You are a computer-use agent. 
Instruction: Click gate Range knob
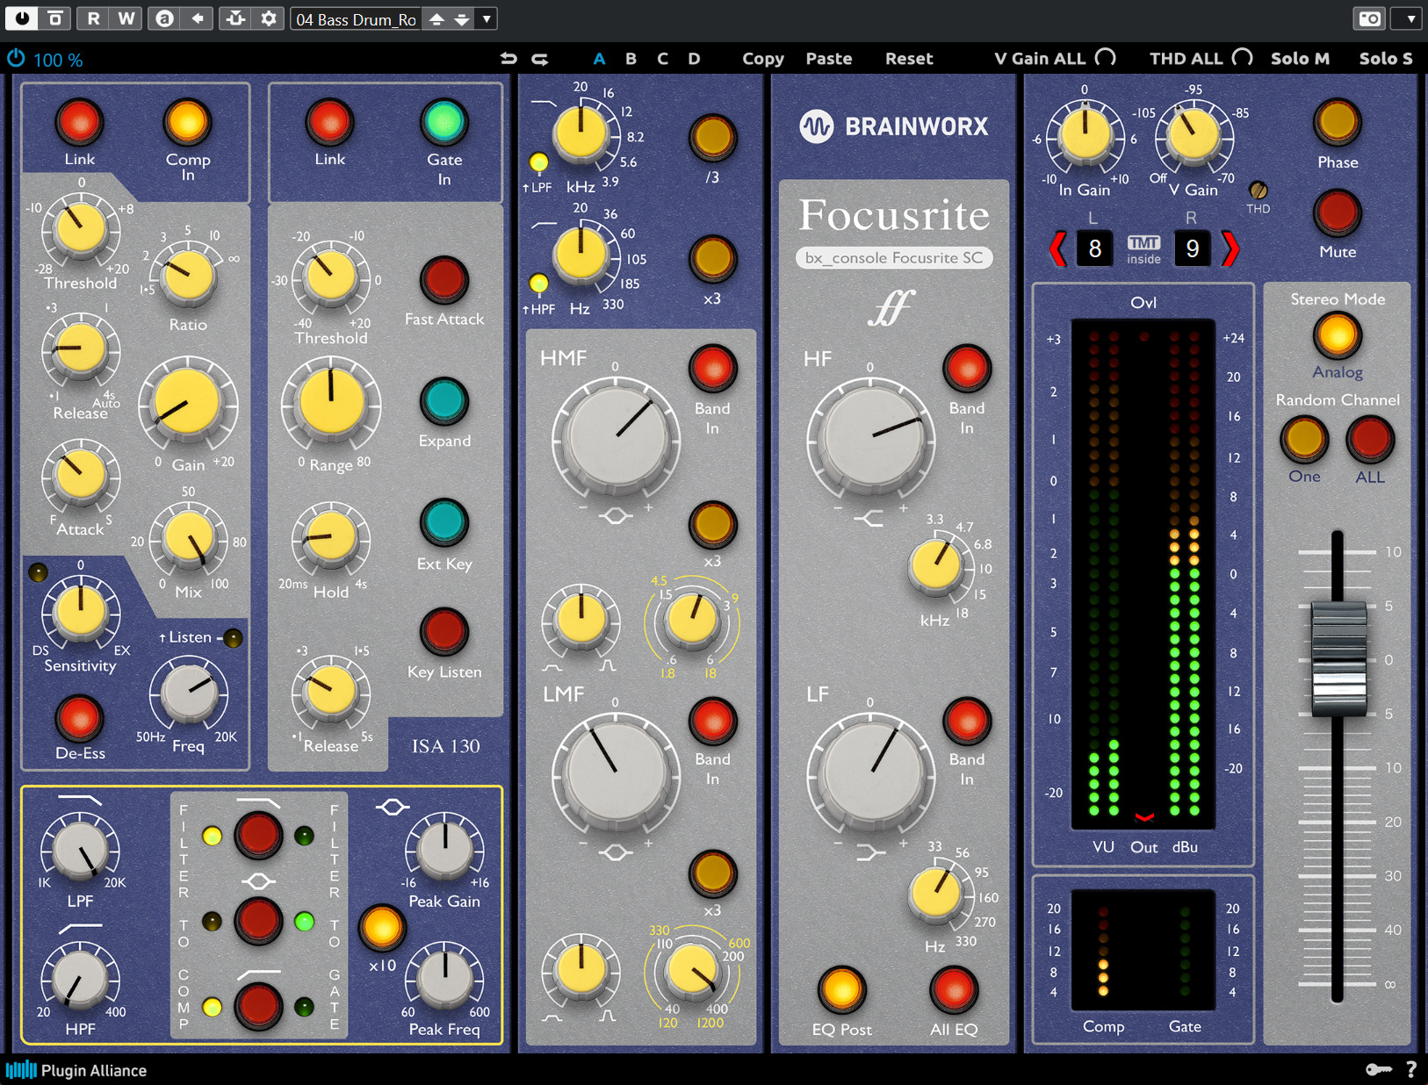point(331,402)
